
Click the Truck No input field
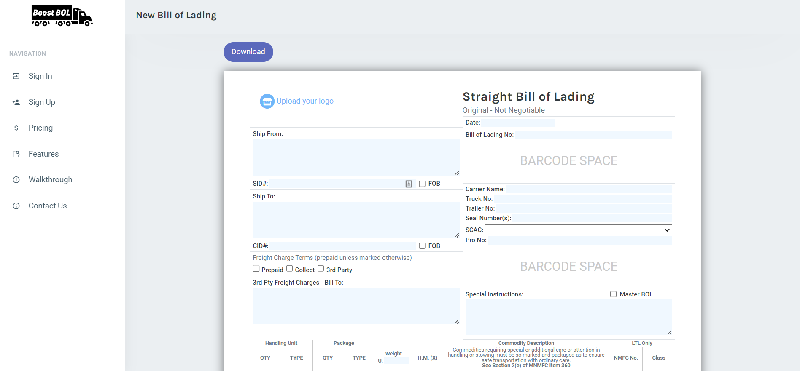coord(583,199)
